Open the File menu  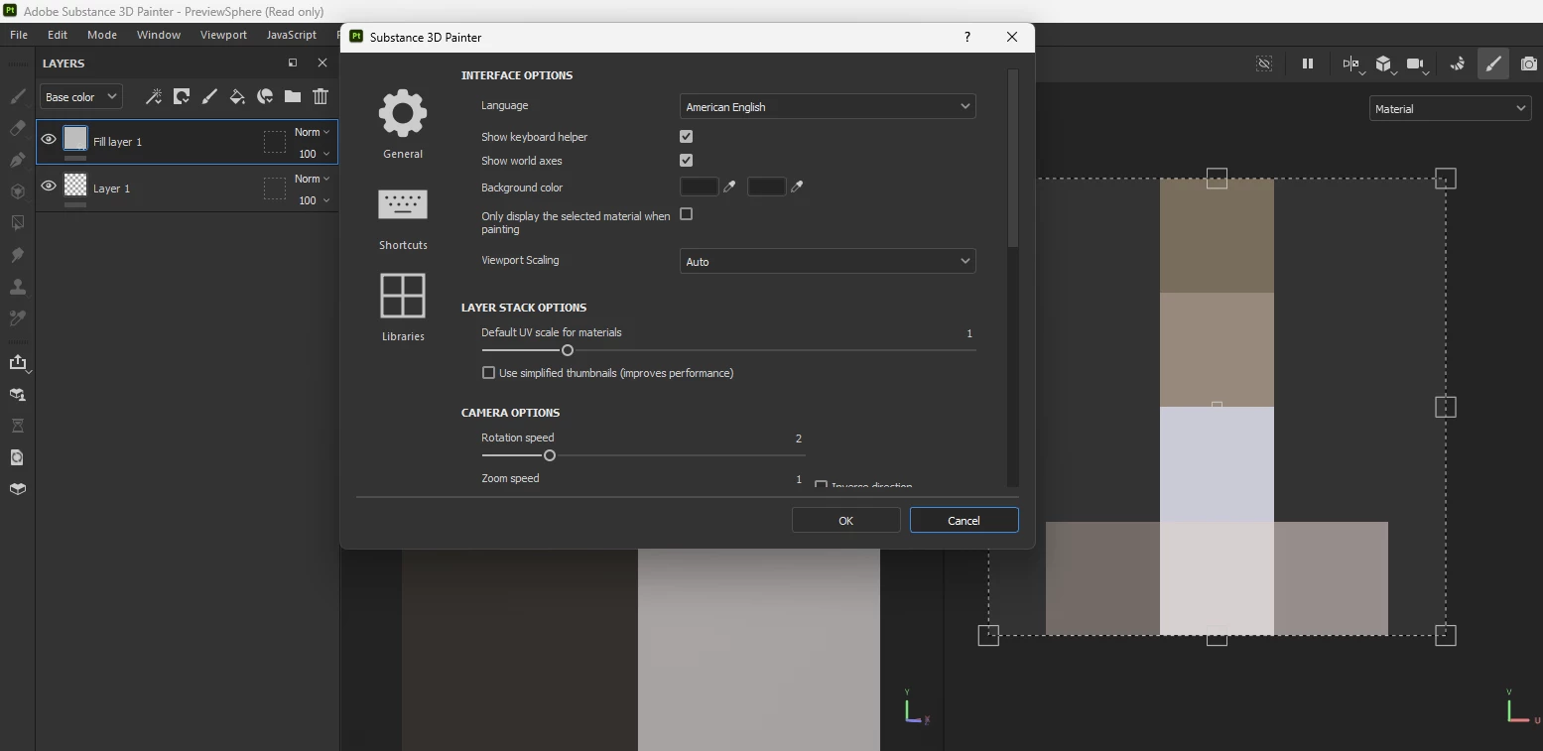[x=18, y=35]
